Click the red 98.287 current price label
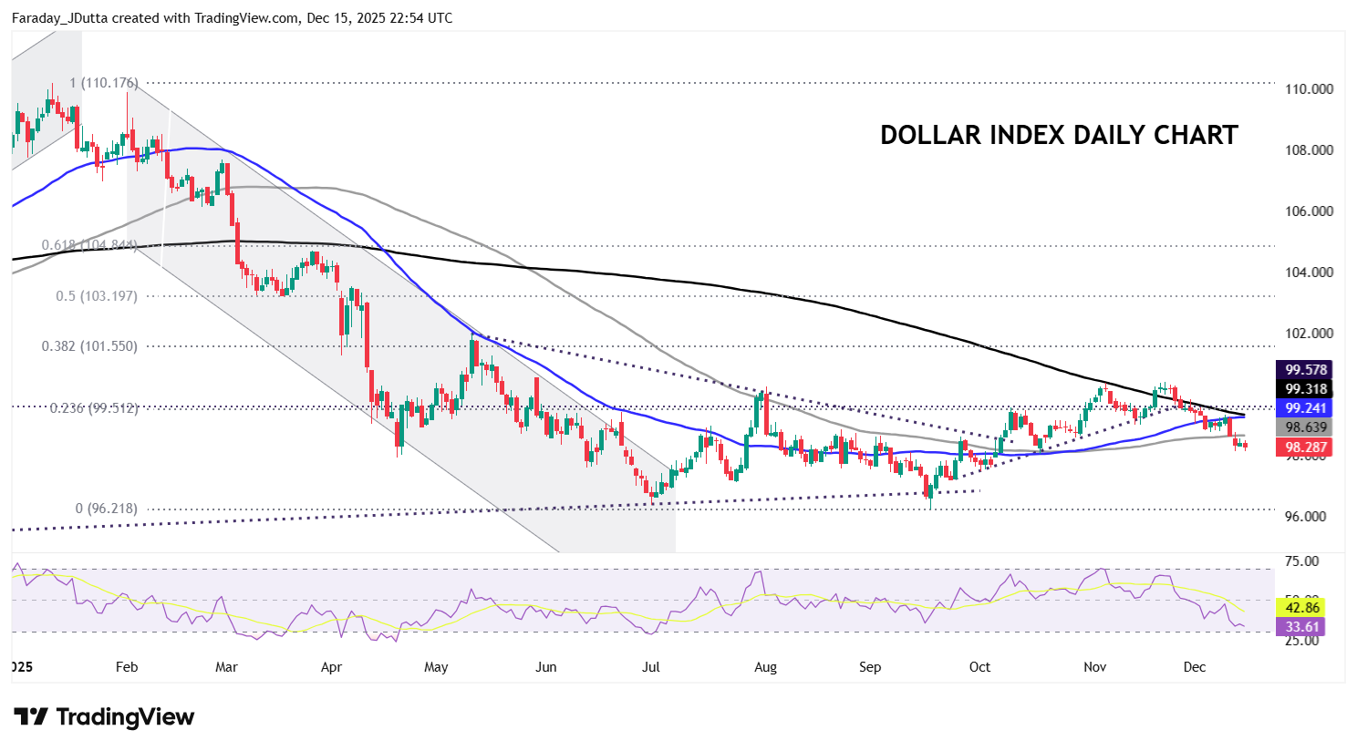 pos(1306,448)
